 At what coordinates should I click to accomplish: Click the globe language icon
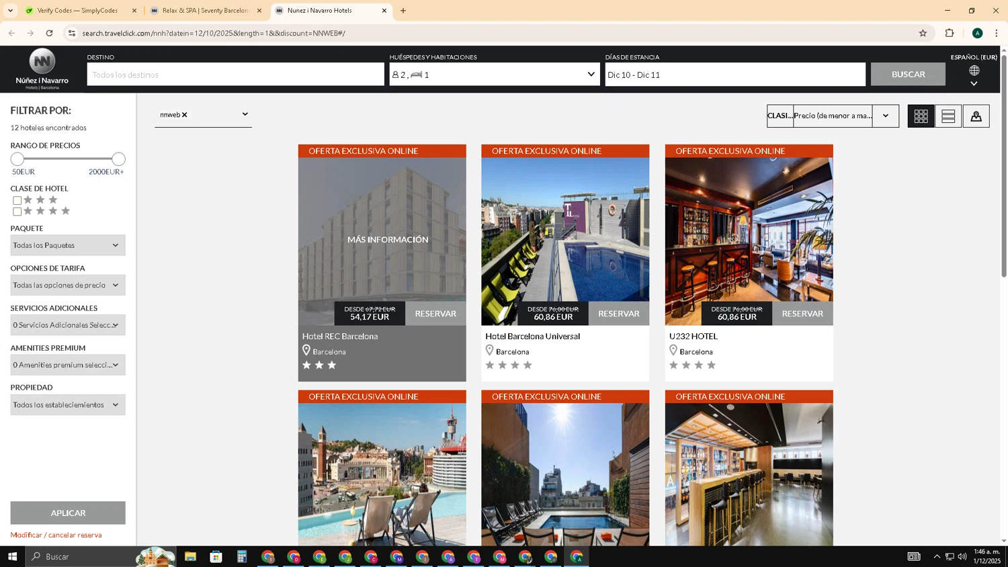coord(974,71)
